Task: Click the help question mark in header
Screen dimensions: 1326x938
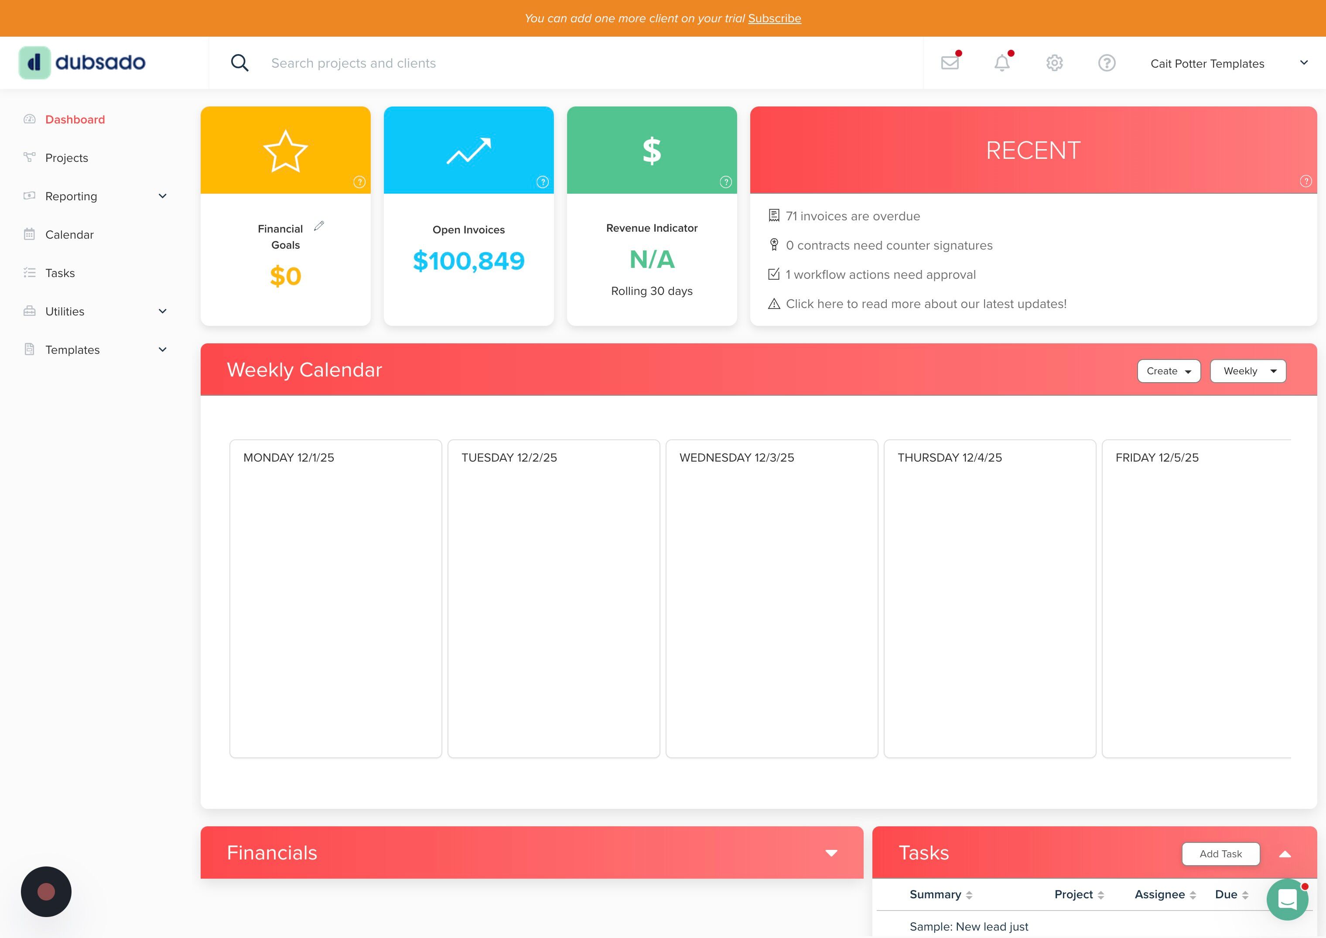Action: [1107, 63]
